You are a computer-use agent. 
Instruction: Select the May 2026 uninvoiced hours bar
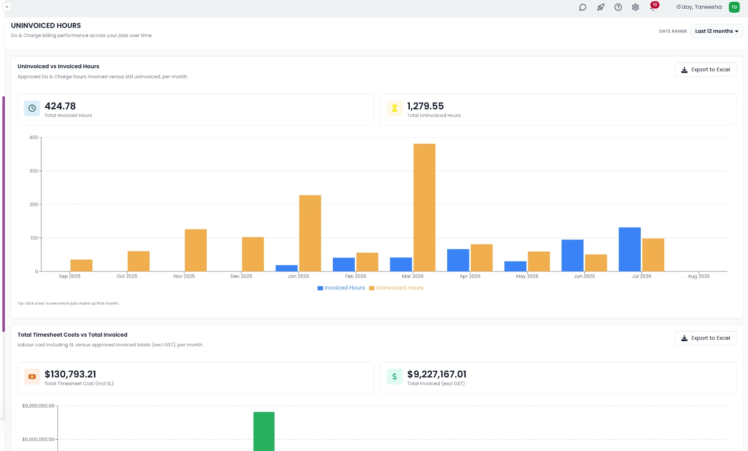point(539,261)
